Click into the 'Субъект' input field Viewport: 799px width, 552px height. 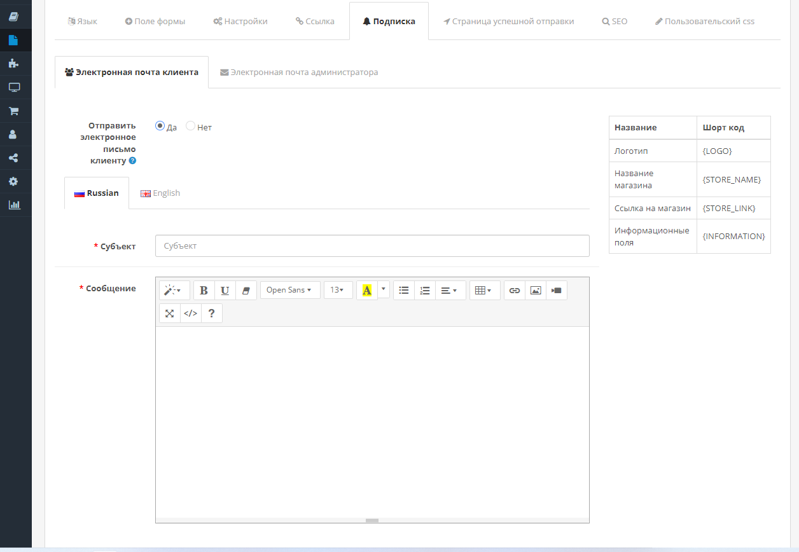pyautogui.click(x=372, y=246)
